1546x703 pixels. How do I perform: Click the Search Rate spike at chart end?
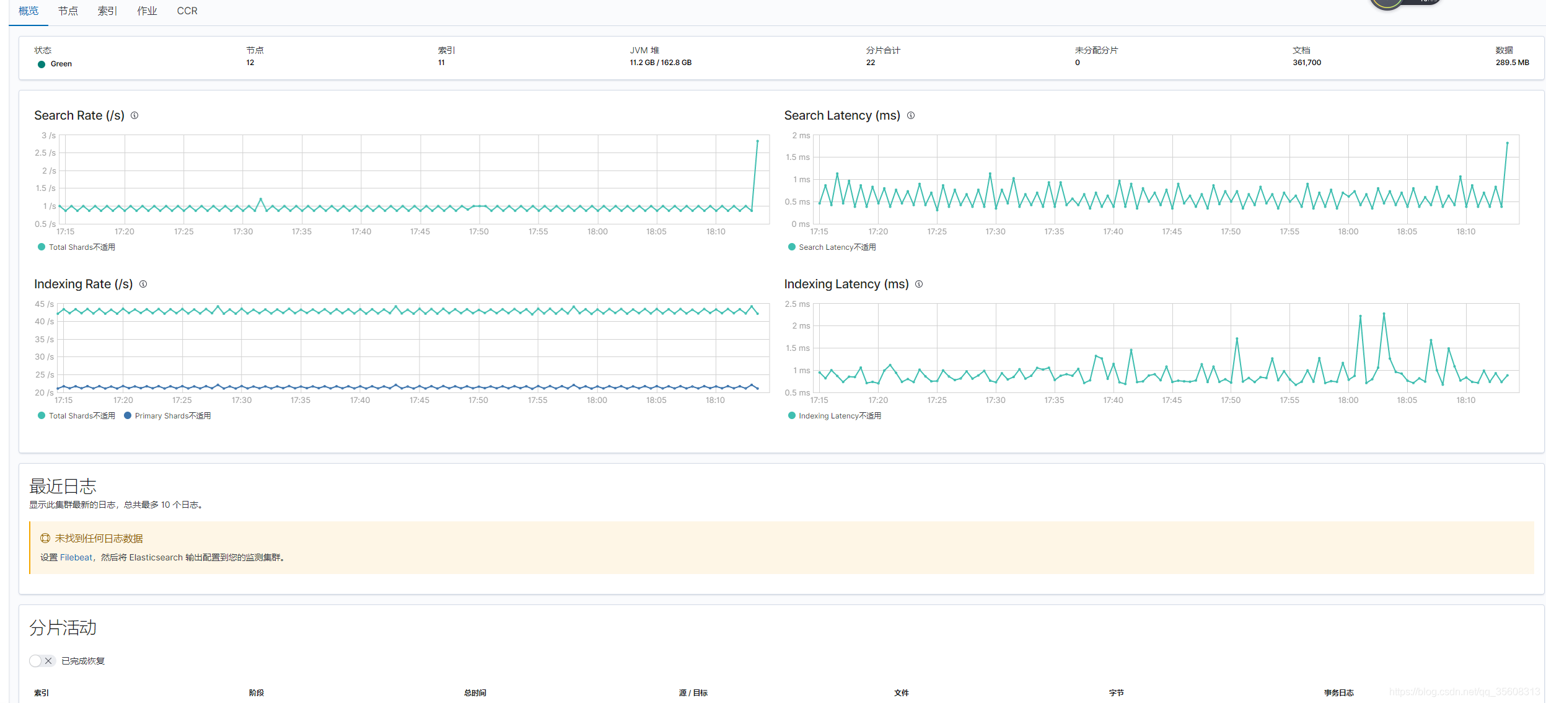757,141
